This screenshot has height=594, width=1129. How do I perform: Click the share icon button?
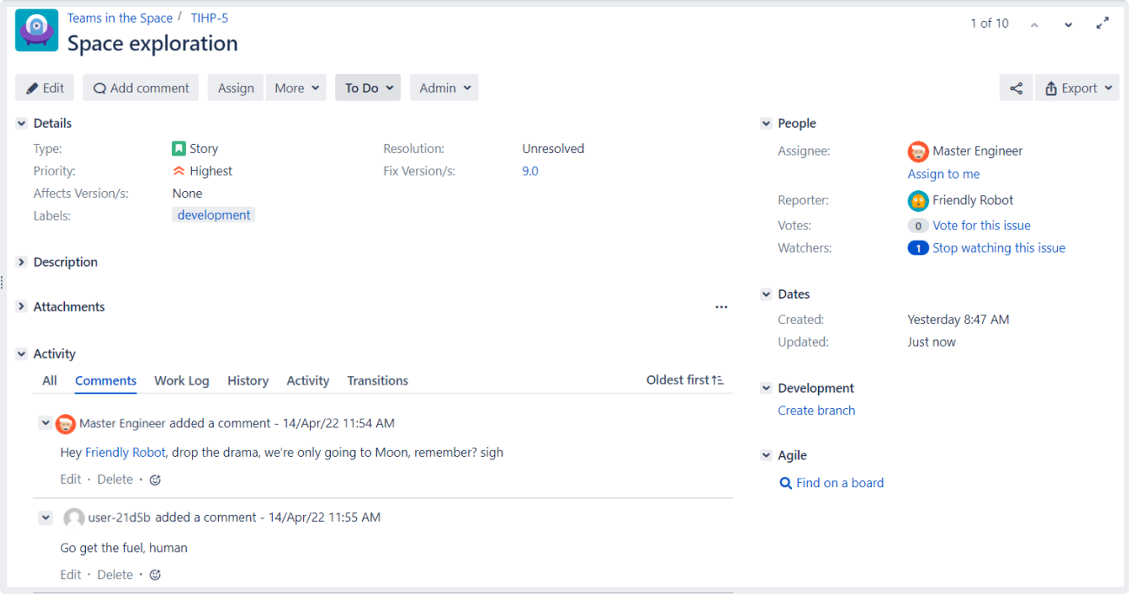click(x=1016, y=88)
